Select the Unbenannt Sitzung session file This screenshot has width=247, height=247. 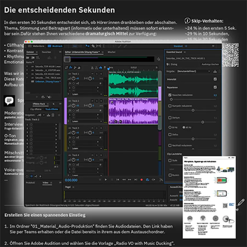pyautogui.click(x=48, y=82)
